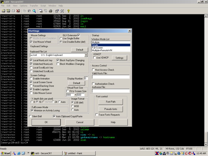Click the Print Screen toolbar icon
Image resolution: width=208 pixels, height=156 pixels.
(41, 11)
